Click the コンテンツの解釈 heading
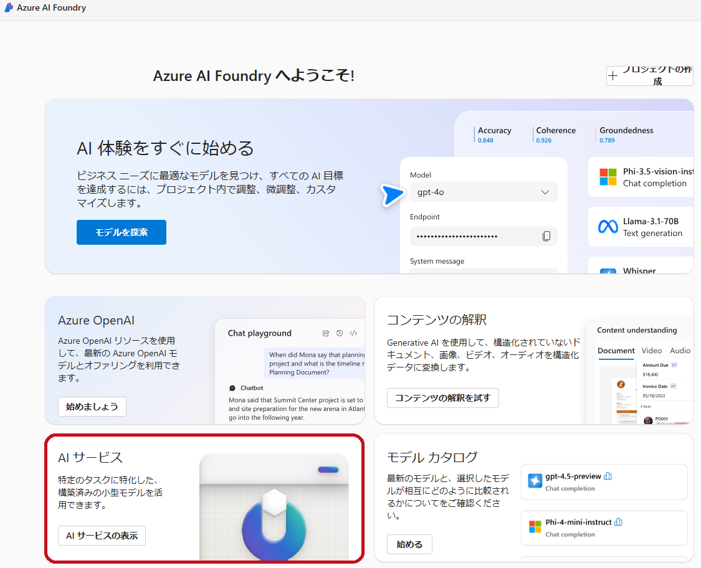Screen dimensions: 701x568 (x=437, y=320)
